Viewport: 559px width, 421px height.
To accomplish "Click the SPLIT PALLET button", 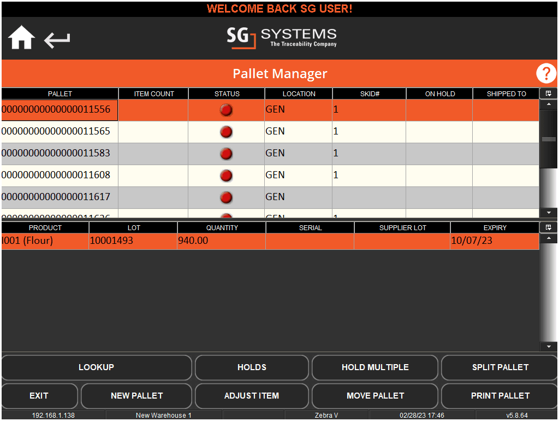I will pyautogui.click(x=499, y=367).
